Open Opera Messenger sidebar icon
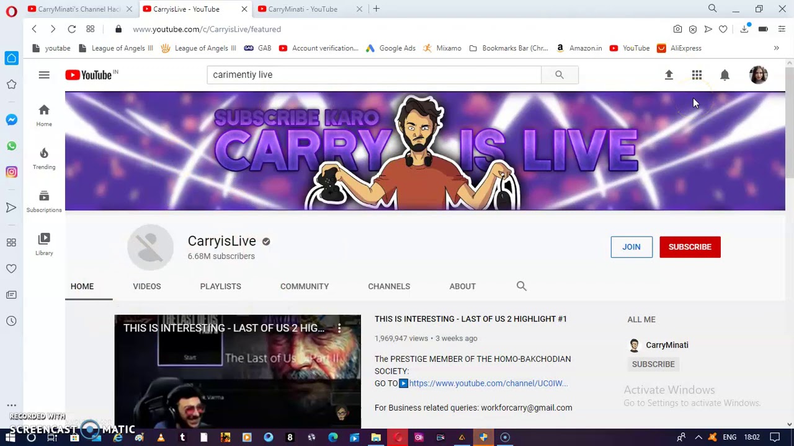The image size is (794, 446). [11, 120]
